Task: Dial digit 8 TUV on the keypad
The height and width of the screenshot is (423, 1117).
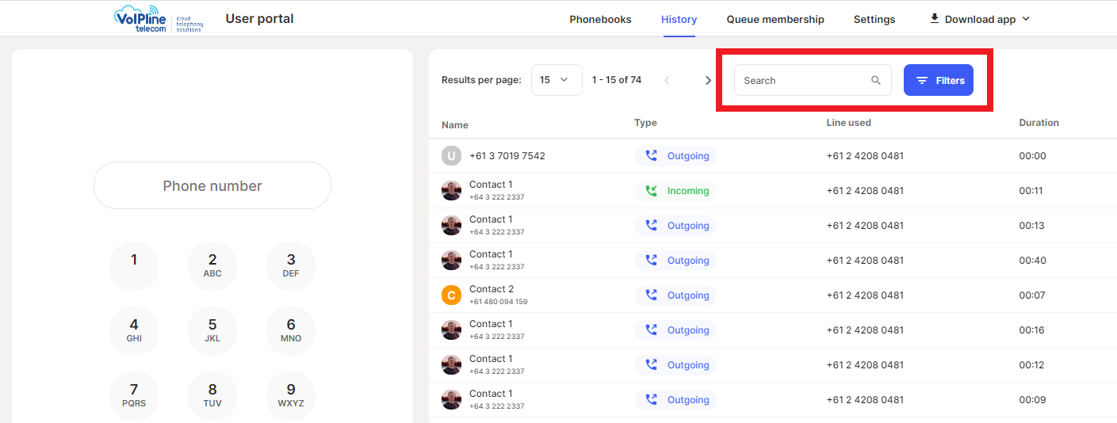Action: point(212,396)
